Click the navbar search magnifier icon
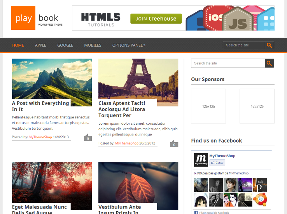 point(269,45)
